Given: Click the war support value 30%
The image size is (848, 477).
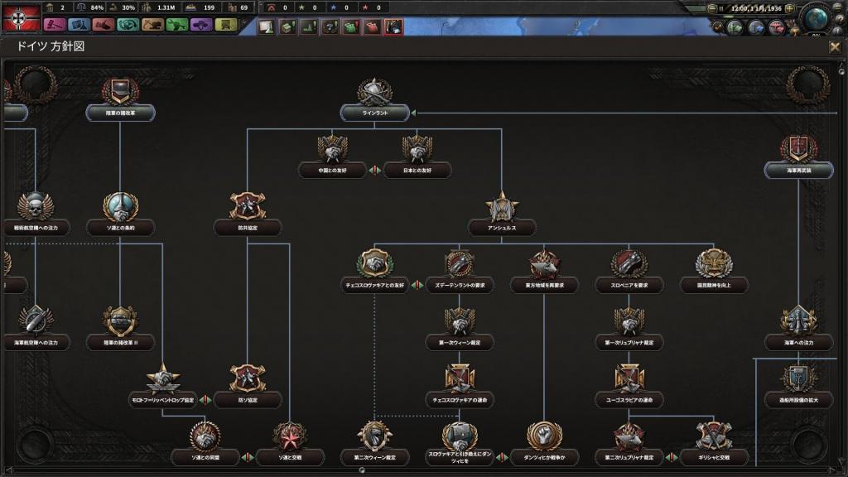Looking at the screenshot, I should click(128, 7).
